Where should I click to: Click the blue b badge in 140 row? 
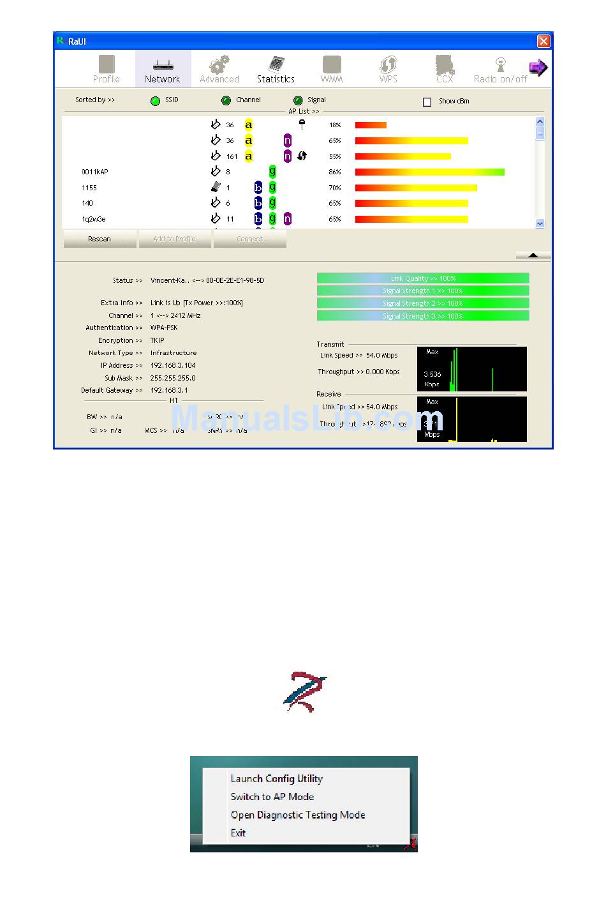tap(258, 202)
